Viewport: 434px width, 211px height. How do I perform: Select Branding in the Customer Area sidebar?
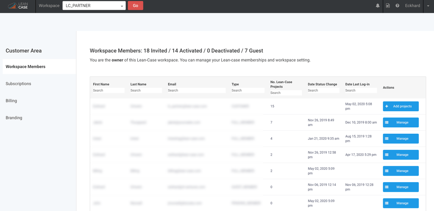tap(14, 118)
